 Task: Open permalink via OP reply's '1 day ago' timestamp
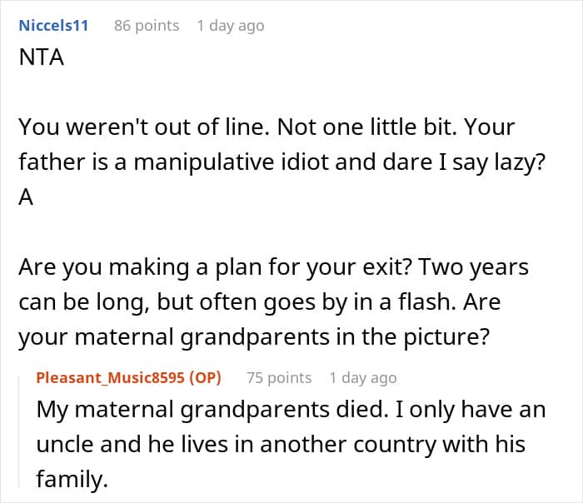pyautogui.click(x=363, y=378)
